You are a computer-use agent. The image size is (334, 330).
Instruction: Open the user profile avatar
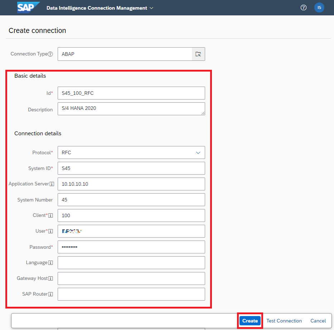tap(319, 8)
